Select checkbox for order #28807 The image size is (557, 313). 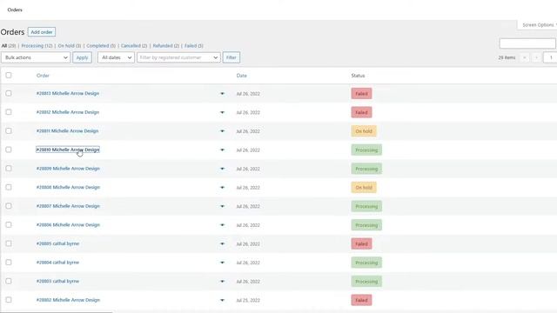point(9,206)
